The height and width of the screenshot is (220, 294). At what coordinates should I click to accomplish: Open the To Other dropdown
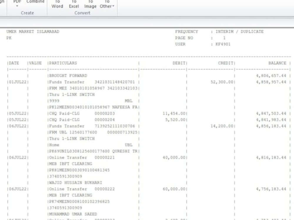pos(107,4)
